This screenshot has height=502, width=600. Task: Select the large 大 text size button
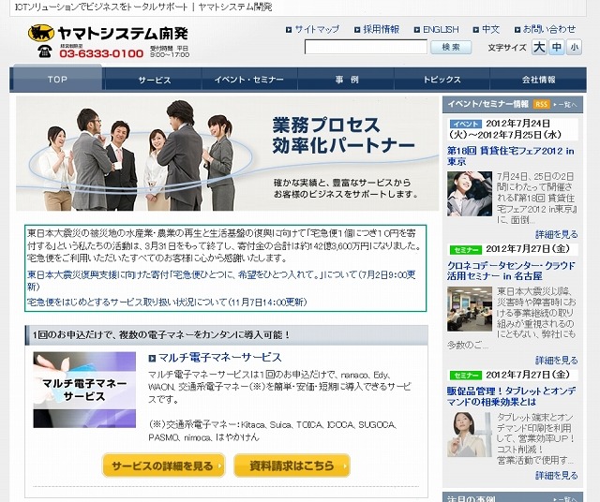539,48
